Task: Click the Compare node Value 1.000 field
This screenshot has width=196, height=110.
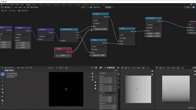Action: [153, 33]
